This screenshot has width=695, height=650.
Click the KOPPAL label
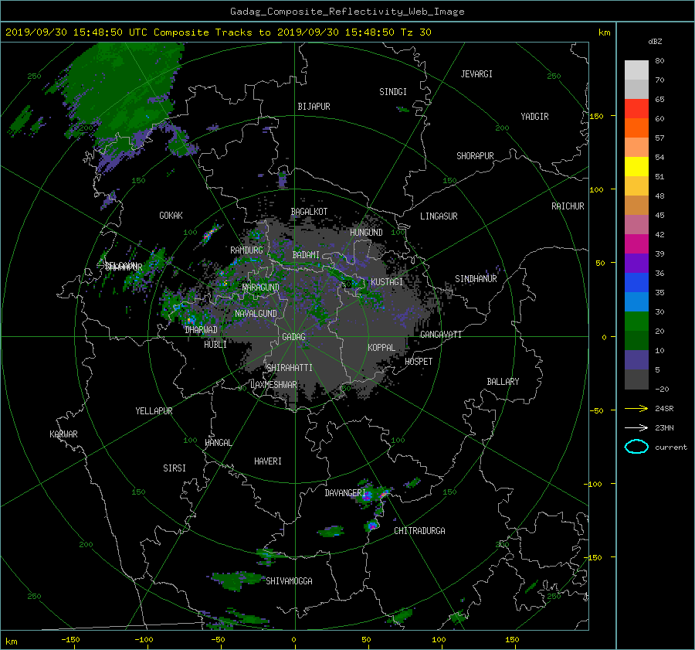coord(381,348)
